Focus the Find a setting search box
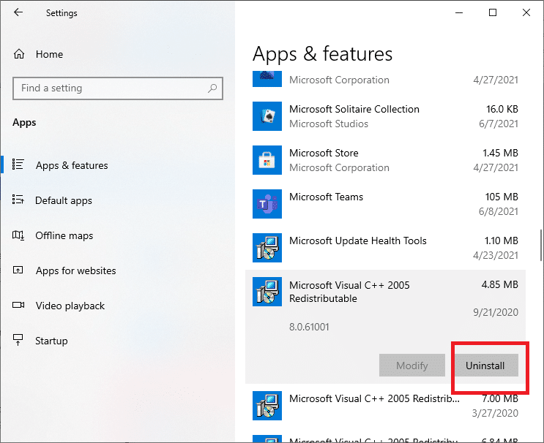 coord(118,88)
